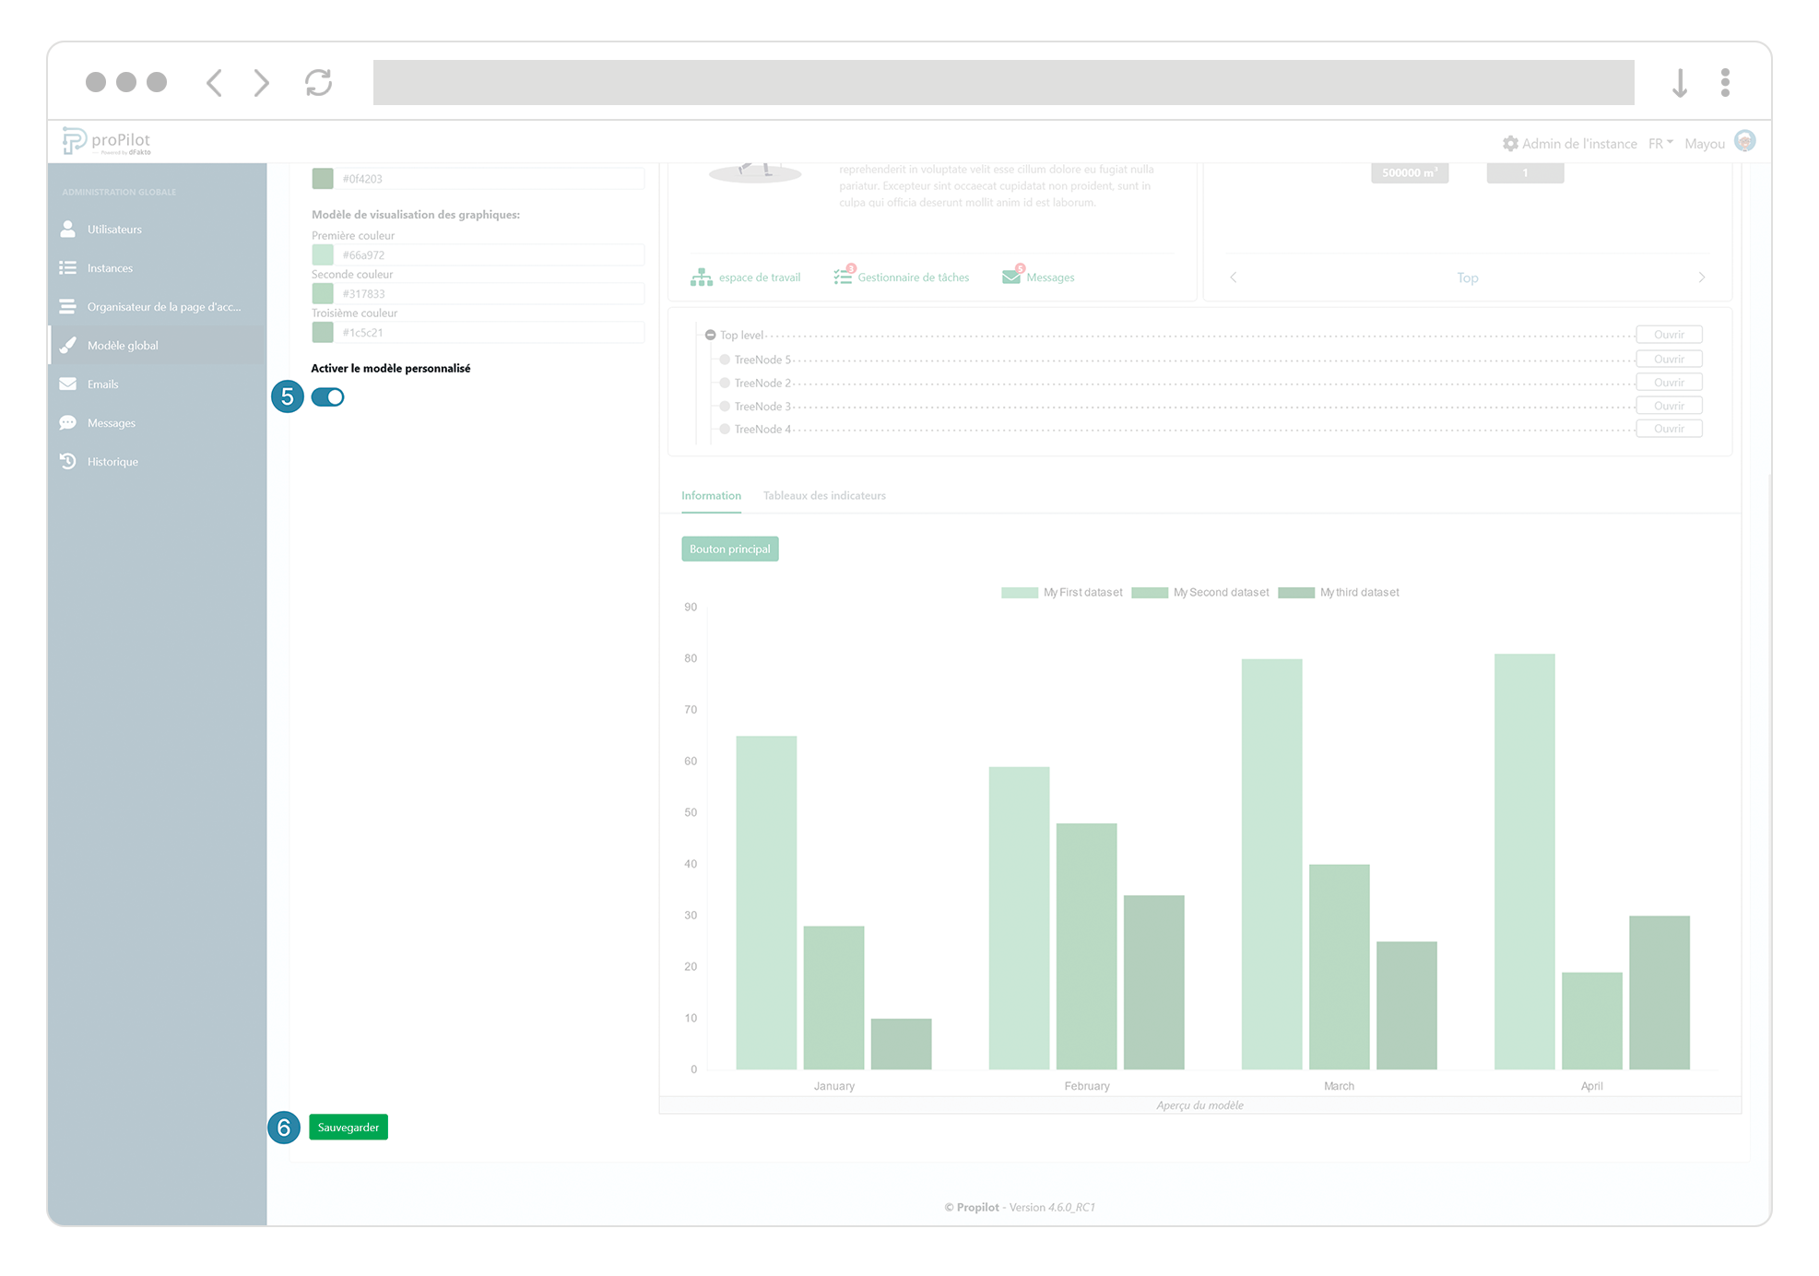The width and height of the screenshot is (1819, 1276).
Task: Click the Messages chat bubble icon
Action: click(68, 422)
